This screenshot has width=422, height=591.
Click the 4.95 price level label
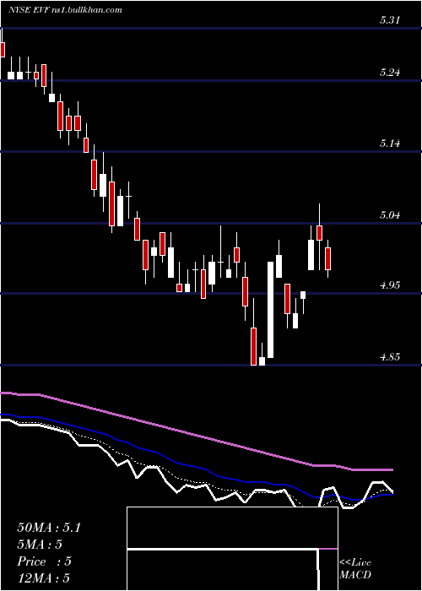(x=389, y=285)
